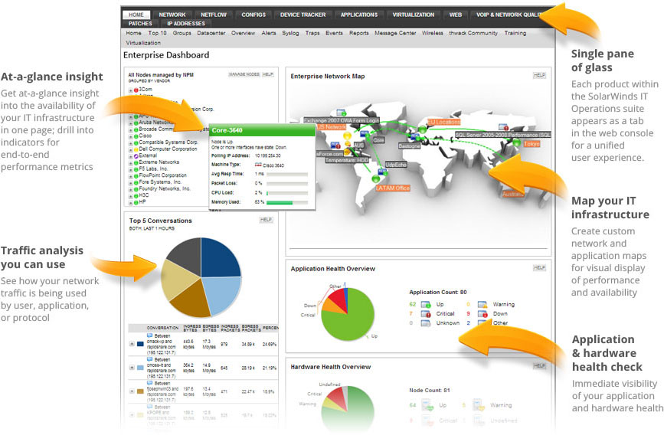The width and height of the screenshot is (664, 445).
Task: Click the green Up slice of Application Health pie
Action: tap(352, 319)
